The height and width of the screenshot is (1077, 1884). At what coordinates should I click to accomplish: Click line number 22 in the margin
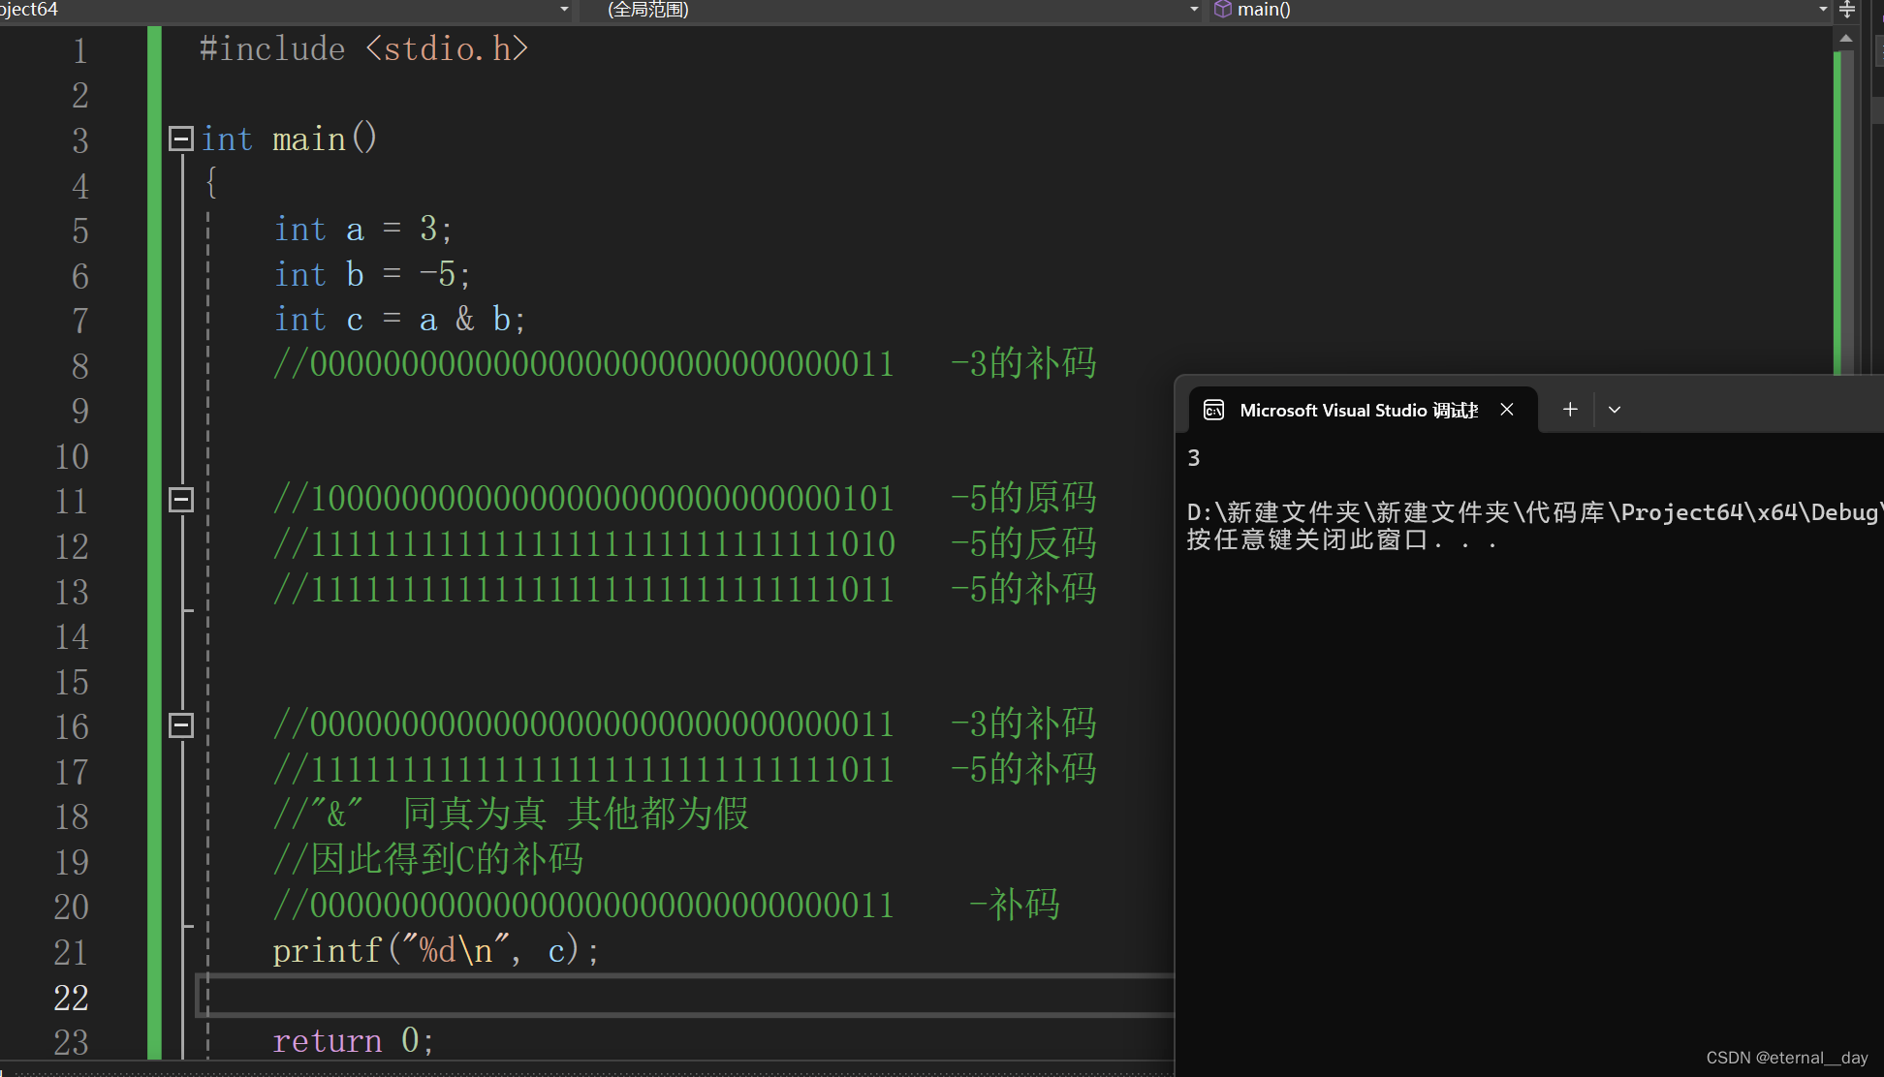coord(71,998)
